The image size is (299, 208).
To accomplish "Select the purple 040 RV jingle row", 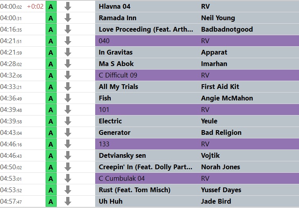I will click(x=197, y=41).
